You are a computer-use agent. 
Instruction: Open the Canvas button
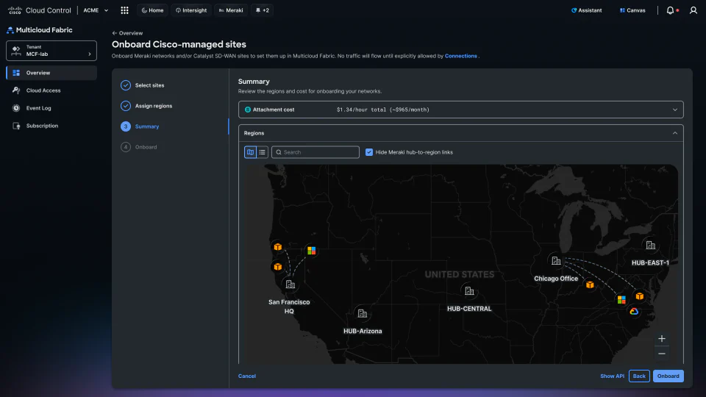632,10
